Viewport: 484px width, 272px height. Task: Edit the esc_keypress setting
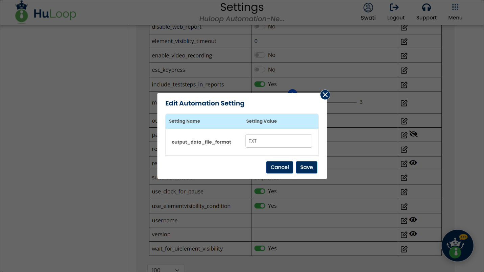404,70
